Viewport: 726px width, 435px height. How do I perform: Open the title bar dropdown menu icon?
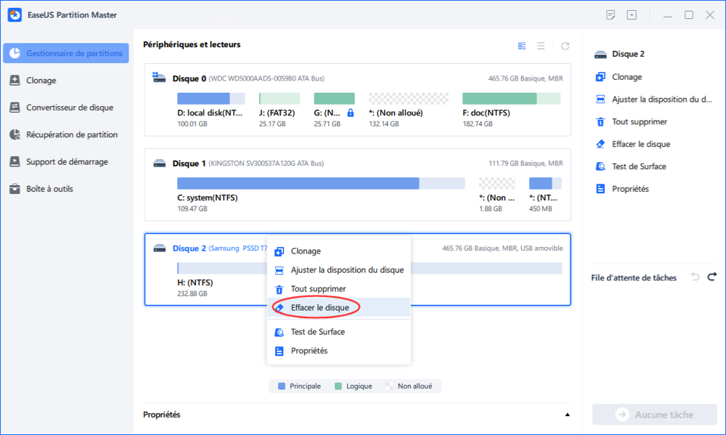[632, 15]
